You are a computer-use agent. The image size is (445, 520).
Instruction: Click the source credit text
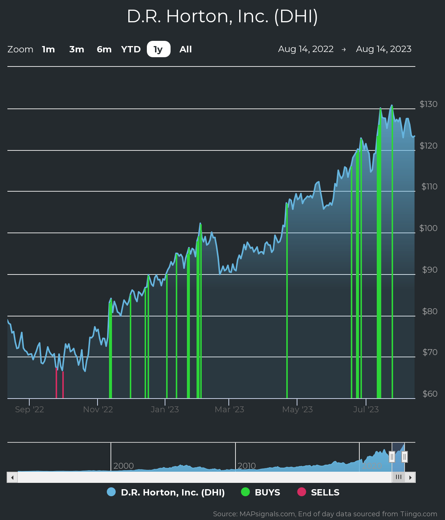pyautogui.click(x=325, y=514)
